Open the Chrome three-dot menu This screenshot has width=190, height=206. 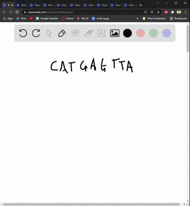185,12
